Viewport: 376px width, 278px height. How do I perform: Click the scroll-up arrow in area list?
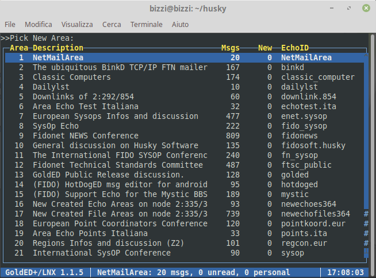(x=366, y=55)
